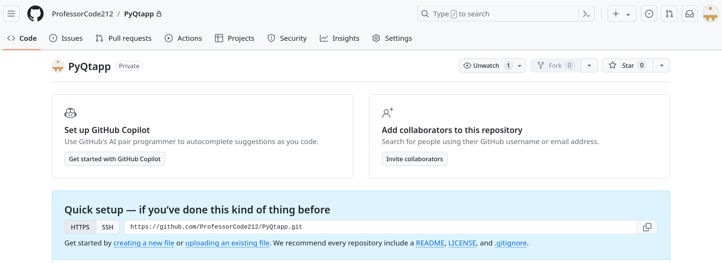The width and height of the screenshot is (722, 263).
Task: Open the README link
Action: point(430,243)
